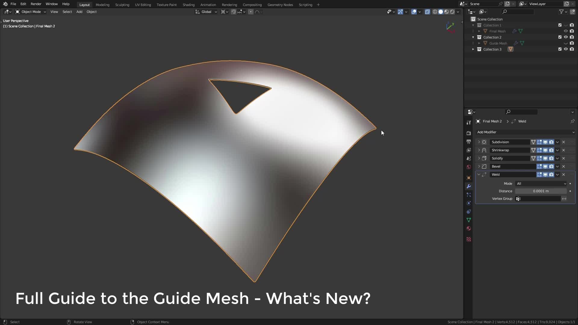Click the Weld Distance value field
Image resolution: width=578 pixels, height=325 pixels.
point(541,191)
